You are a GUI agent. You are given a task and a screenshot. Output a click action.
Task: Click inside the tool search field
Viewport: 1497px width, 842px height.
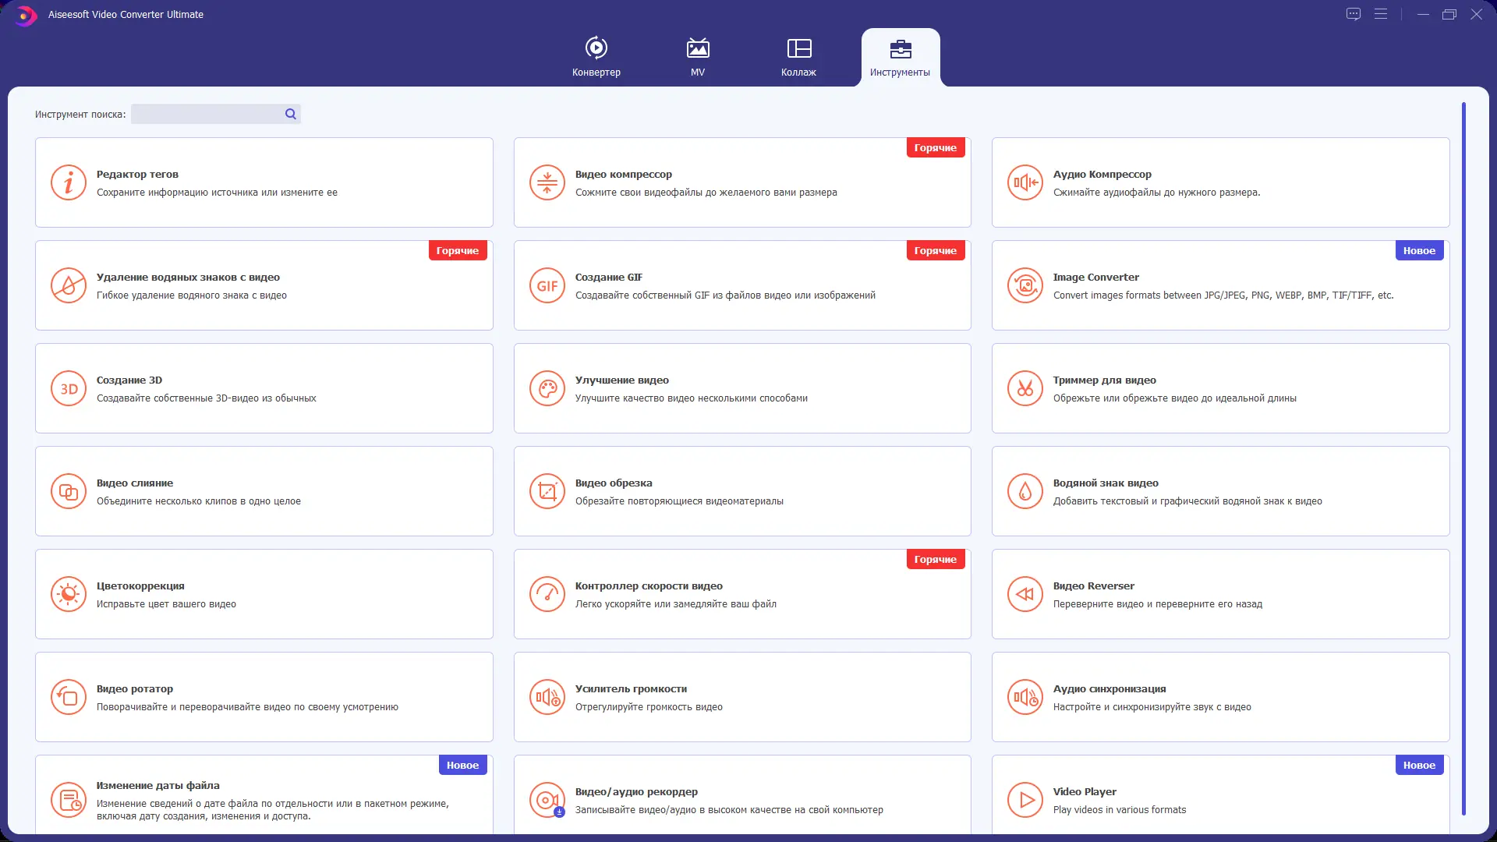(207, 114)
